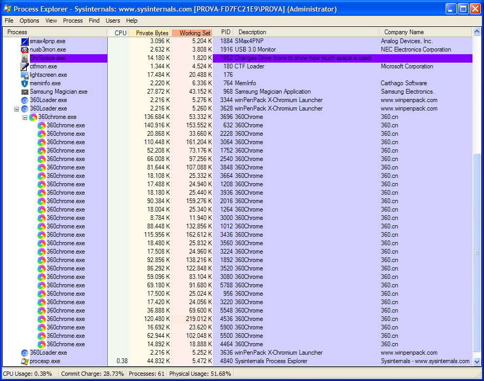
Task: Click 360chrome.exe icon with PID 632
Action: (x=42, y=125)
